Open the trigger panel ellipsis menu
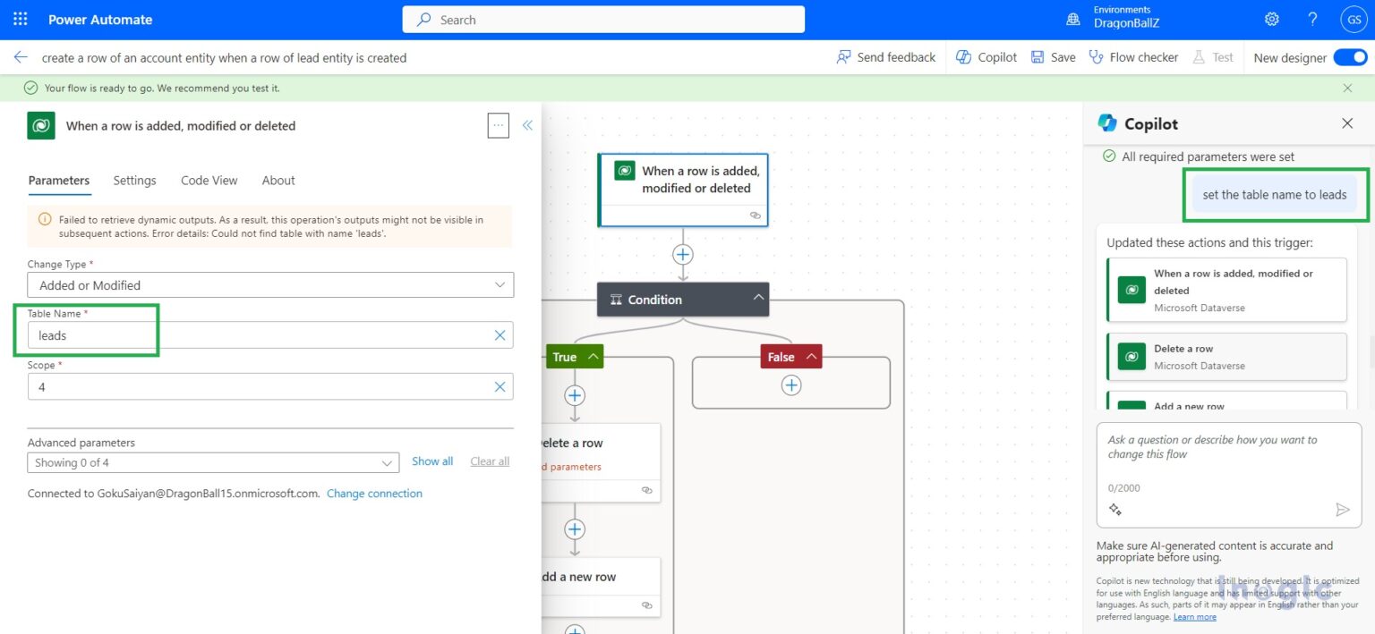1375x634 pixels. coord(499,125)
